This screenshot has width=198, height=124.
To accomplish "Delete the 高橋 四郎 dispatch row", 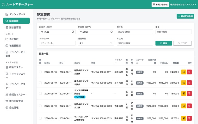I will pos(189,118).
